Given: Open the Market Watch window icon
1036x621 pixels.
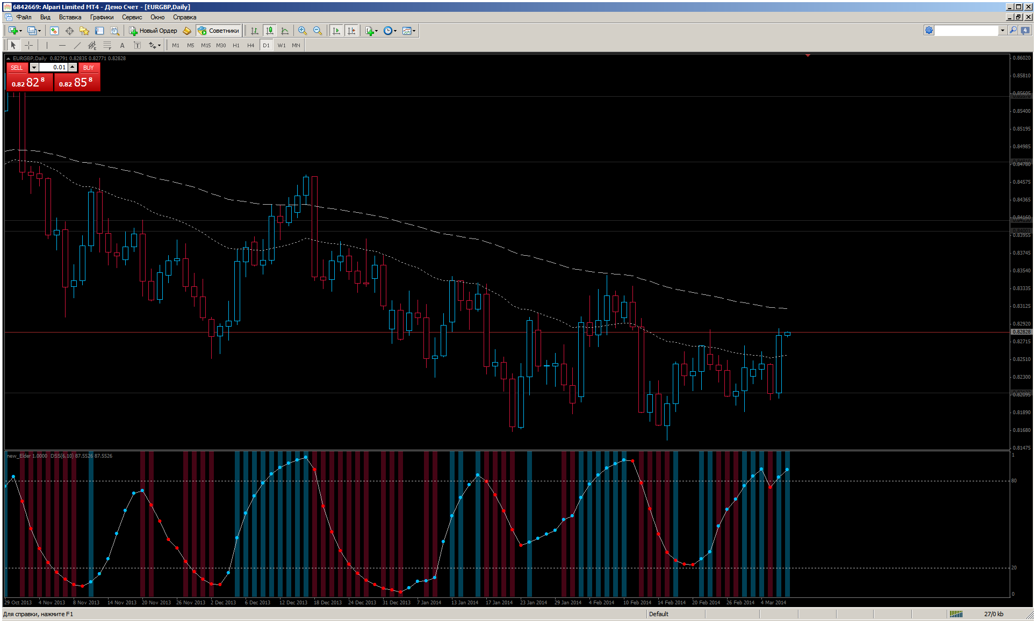Looking at the screenshot, I should tap(54, 31).
